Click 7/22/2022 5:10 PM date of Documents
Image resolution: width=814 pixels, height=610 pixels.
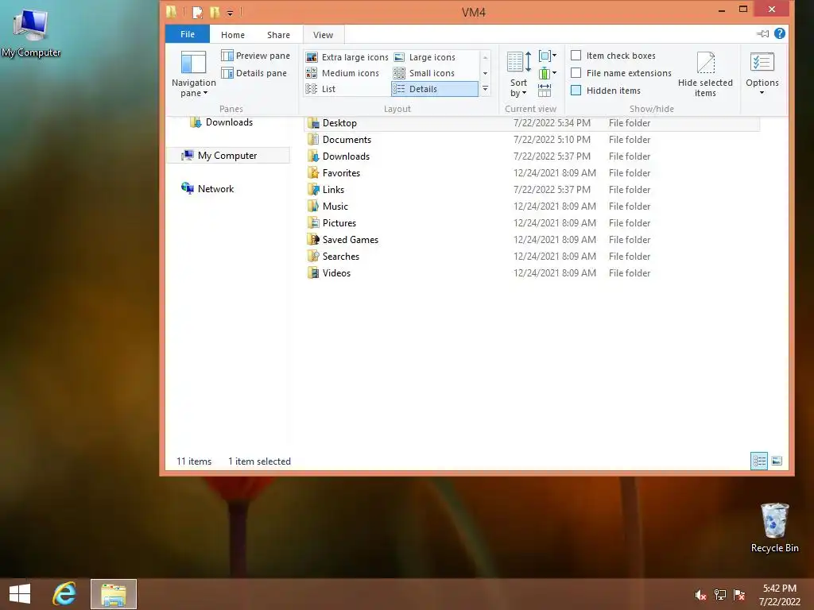552,140
